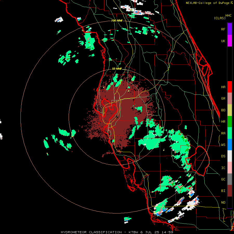Click the RF purple legend swatch
234x234 pixels.
click(230, 29)
